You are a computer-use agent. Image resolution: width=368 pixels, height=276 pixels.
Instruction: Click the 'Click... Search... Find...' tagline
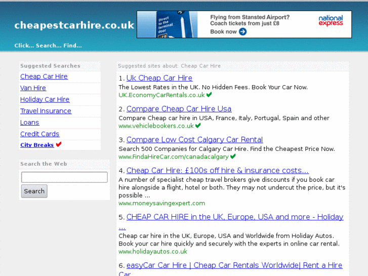48,46
